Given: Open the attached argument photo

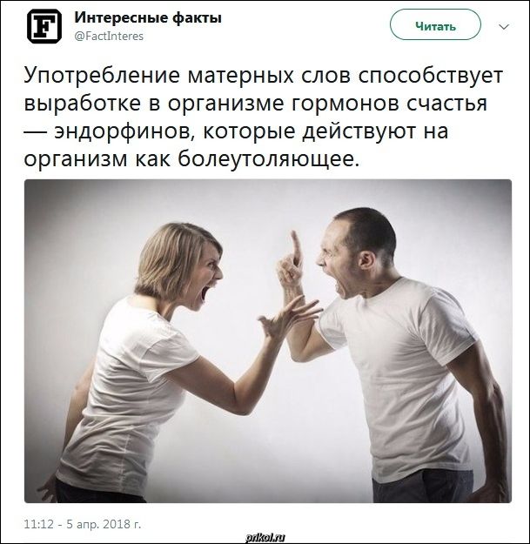Looking at the screenshot, I should pos(268,340).
